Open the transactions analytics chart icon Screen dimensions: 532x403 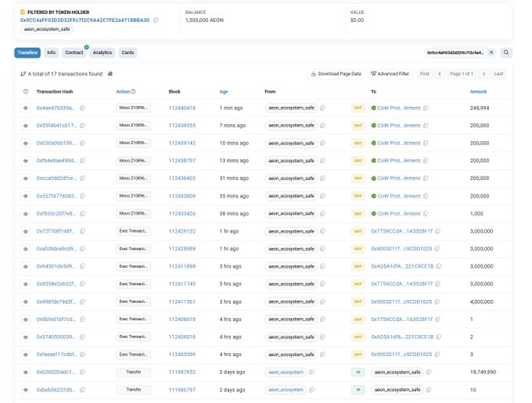pyautogui.click(x=110, y=74)
